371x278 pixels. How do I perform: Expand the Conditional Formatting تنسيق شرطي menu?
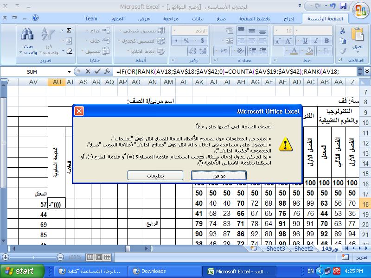(x=142, y=31)
